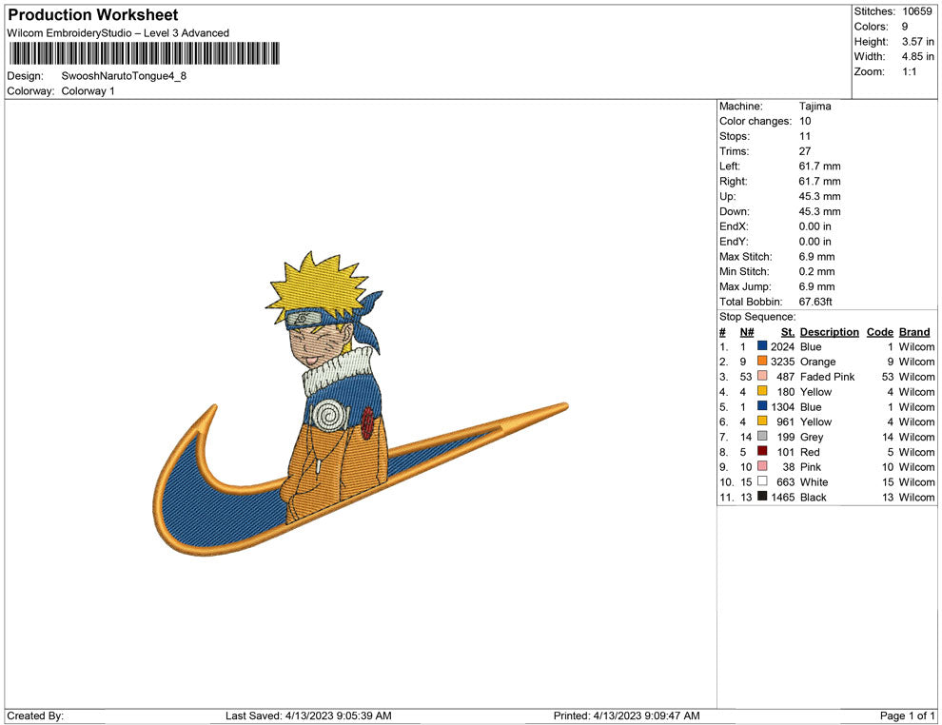This screenshot has width=942, height=725.
Task: Click the Stitches value 10659
Action: tap(916, 11)
